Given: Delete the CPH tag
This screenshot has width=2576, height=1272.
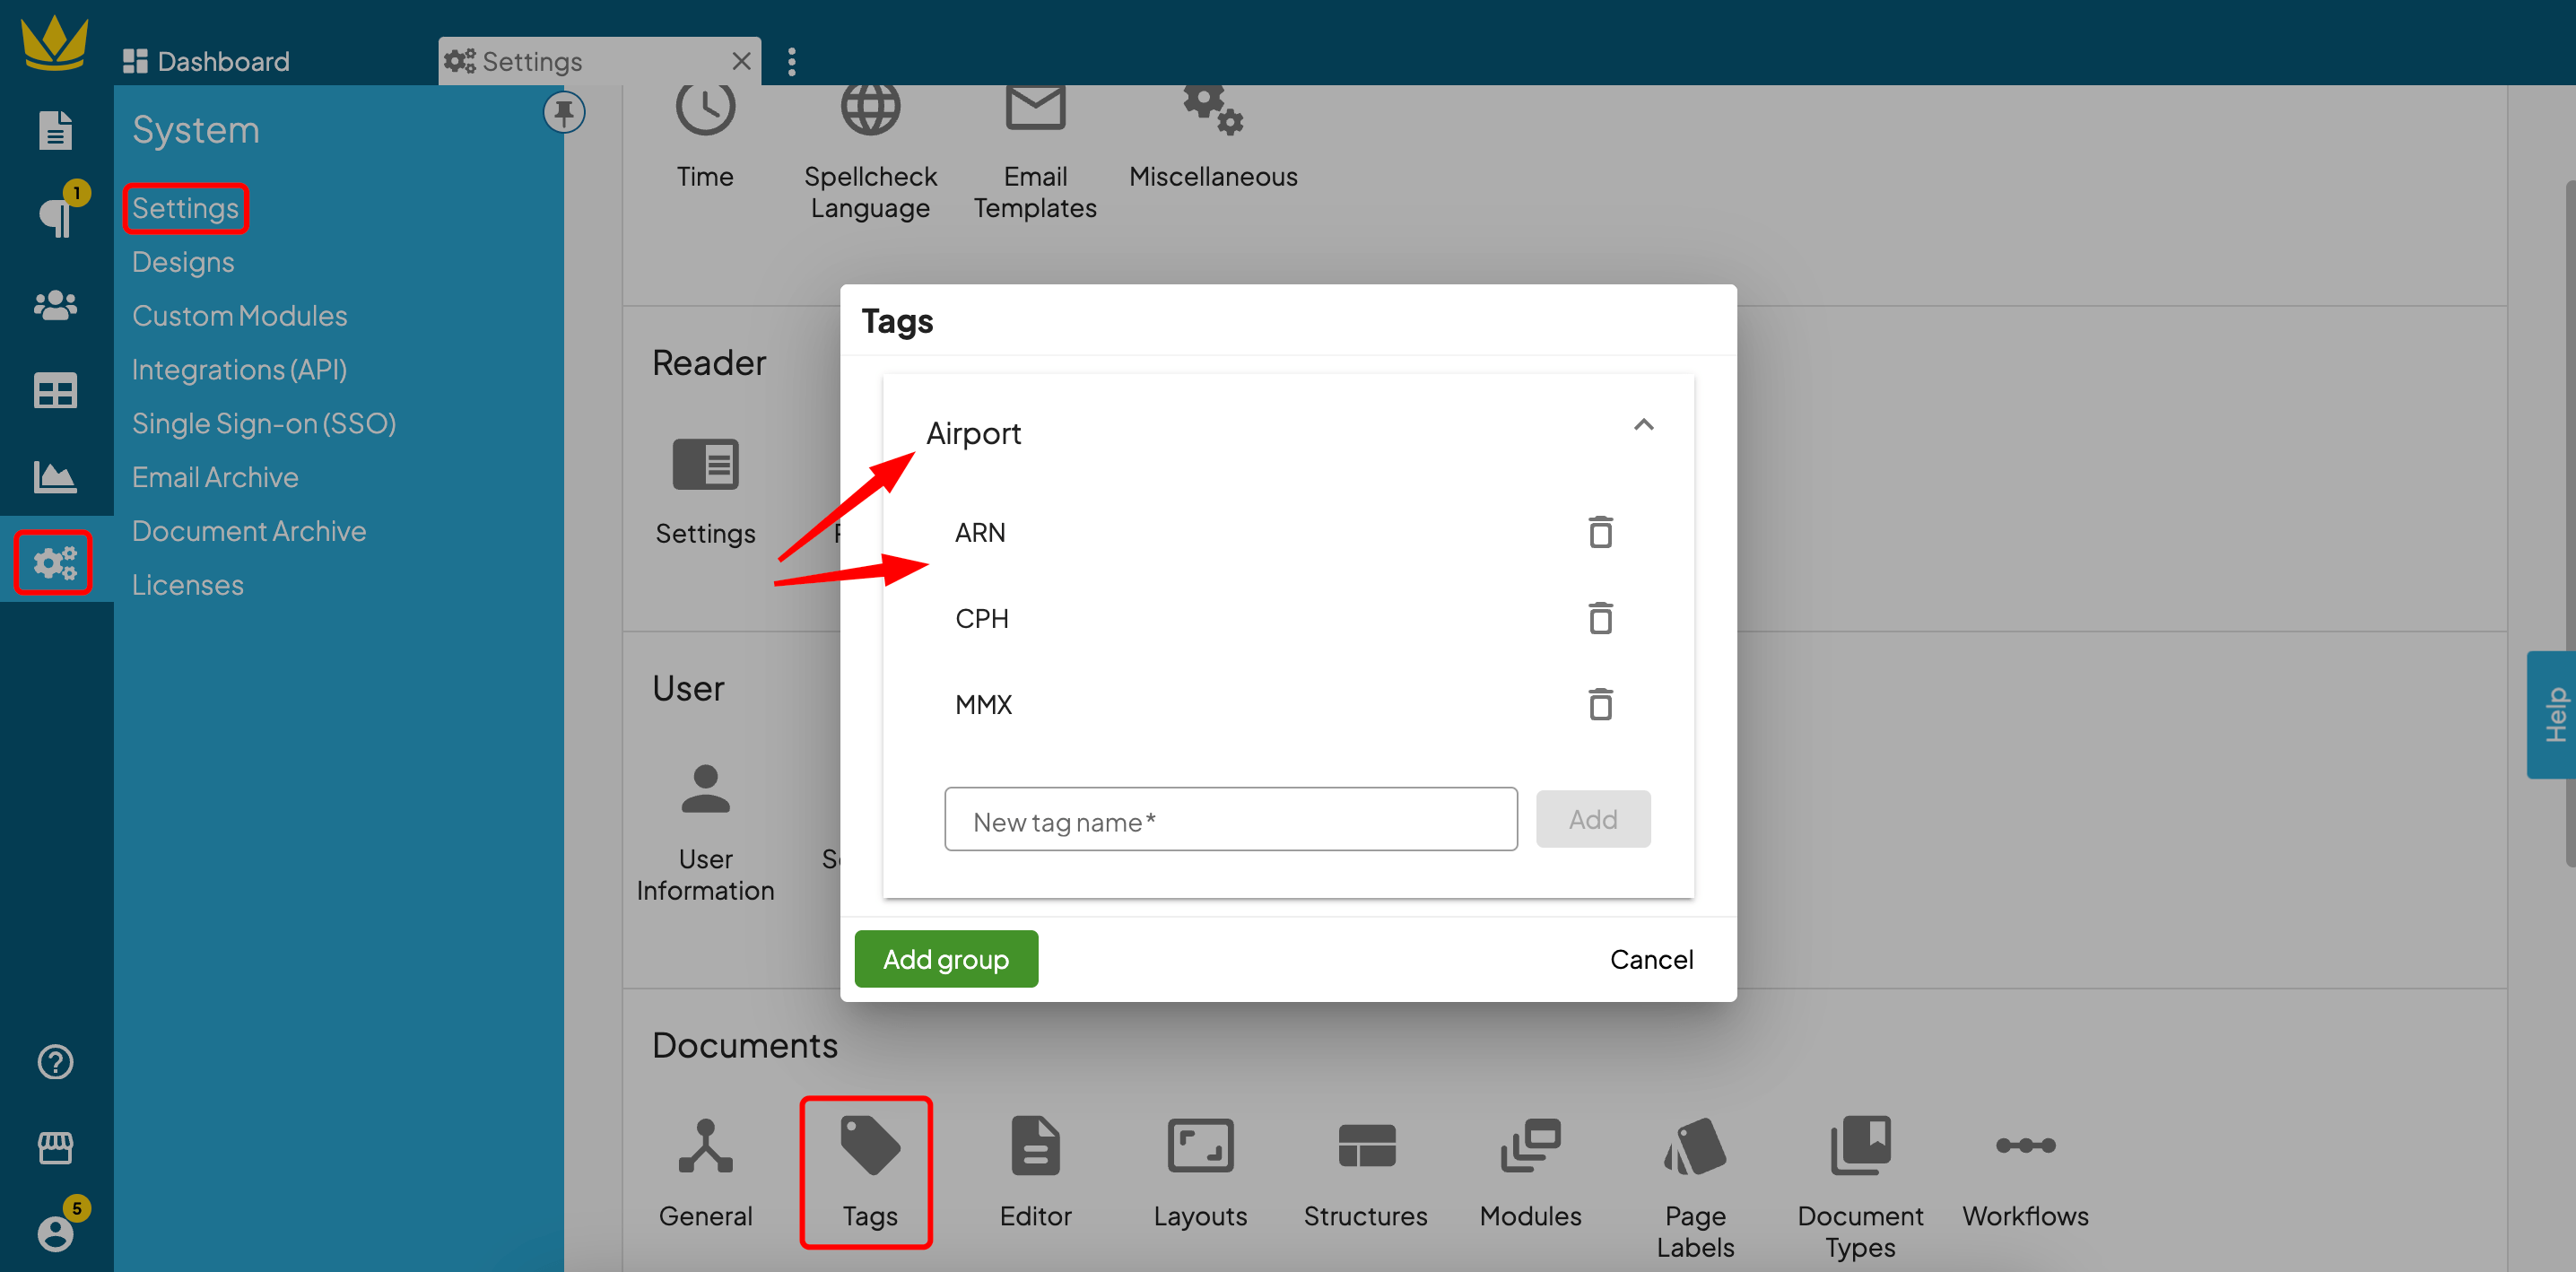Looking at the screenshot, I should 1600,618.
